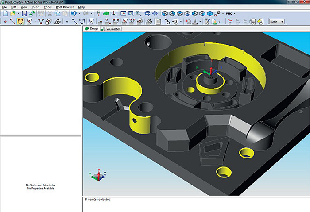Click the Paste clipboard icon
310x212 pixels.
65,13
